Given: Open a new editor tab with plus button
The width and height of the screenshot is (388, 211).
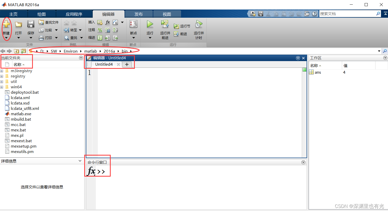Looking at the screenshot, I should point(127,64).
